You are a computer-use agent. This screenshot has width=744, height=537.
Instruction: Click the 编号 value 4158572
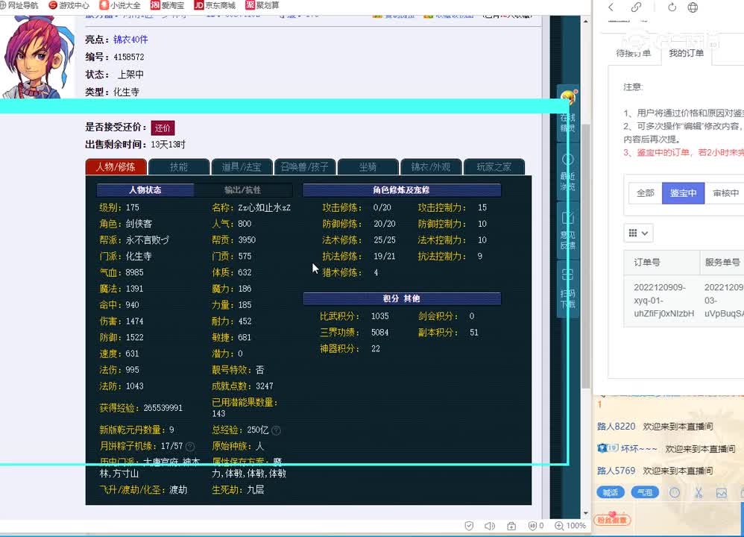tap(128, 57)
